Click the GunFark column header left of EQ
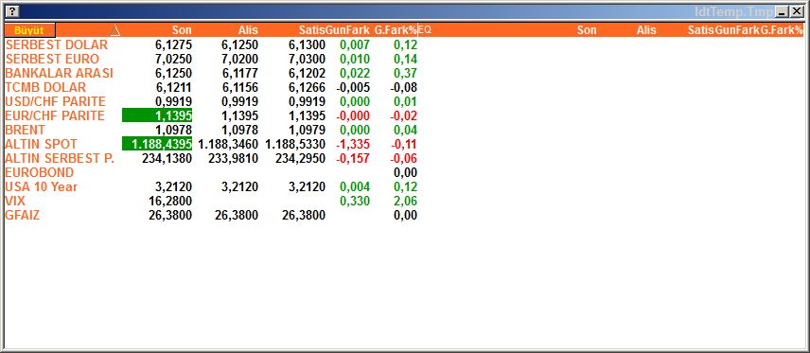Viewport: 810px width, 353px height. [347, 30]
